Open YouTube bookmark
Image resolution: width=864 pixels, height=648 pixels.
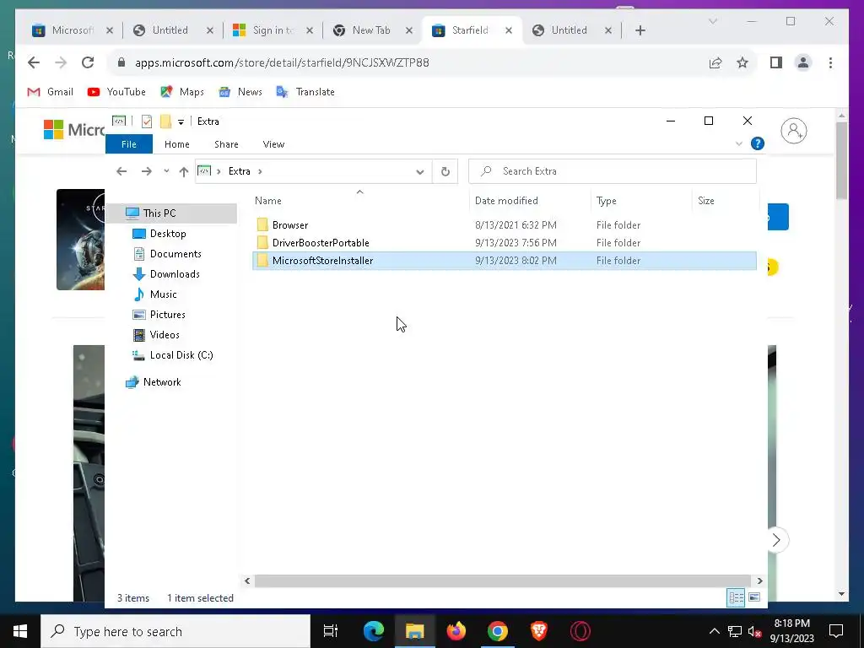click(x=116, y=92)
